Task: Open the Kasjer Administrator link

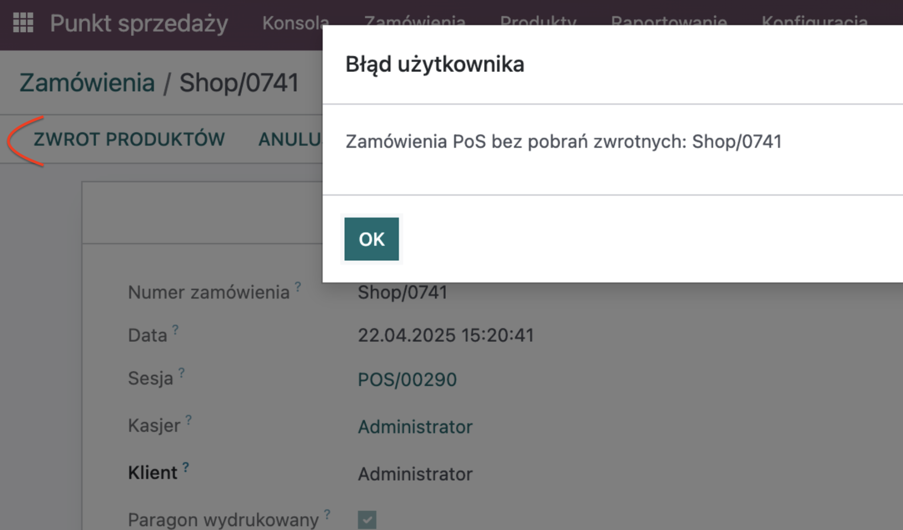Action: [x=415, y=427]
